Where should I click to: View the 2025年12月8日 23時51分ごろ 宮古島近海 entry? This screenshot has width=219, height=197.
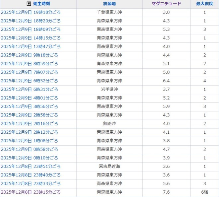[31, 166]
